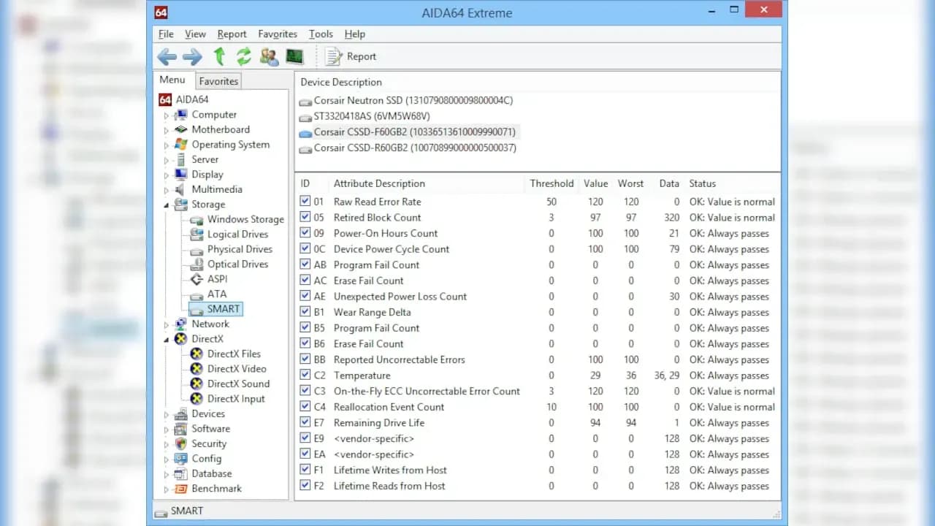Open the Favorites menu
Image resolution: width=935 pixels, height=526 pixels.
tap(278, 34)
